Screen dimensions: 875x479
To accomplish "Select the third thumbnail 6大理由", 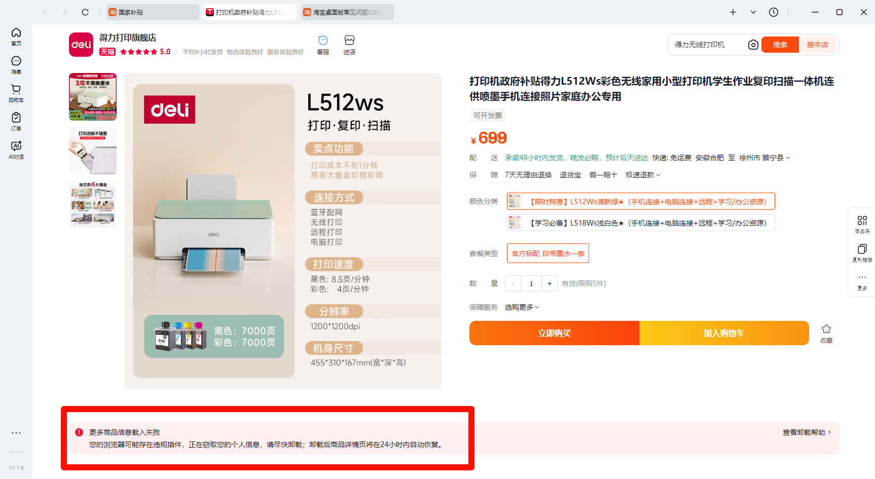I will [x=93, y=204].
